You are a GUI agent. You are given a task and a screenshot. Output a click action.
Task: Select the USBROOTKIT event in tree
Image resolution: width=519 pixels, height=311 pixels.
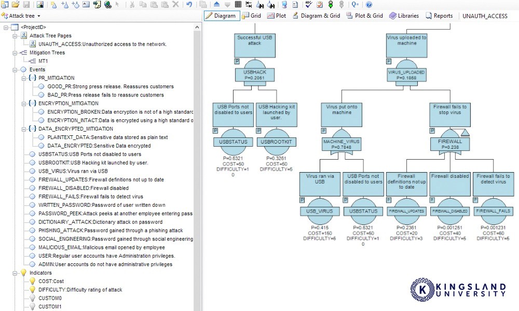pos(93,163)
